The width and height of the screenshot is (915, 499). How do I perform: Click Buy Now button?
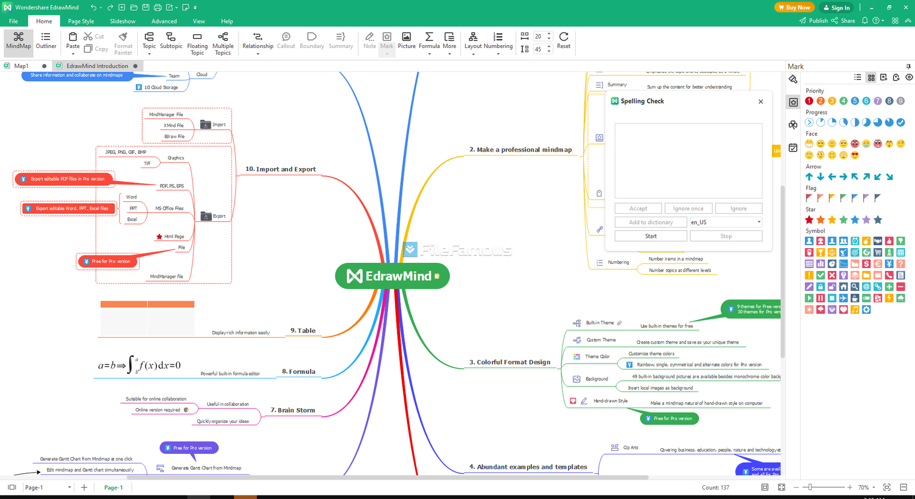[x=794, y=7]
